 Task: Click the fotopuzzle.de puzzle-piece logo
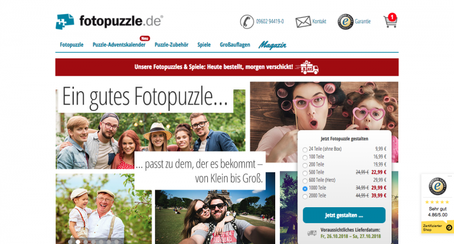(65, 22)
